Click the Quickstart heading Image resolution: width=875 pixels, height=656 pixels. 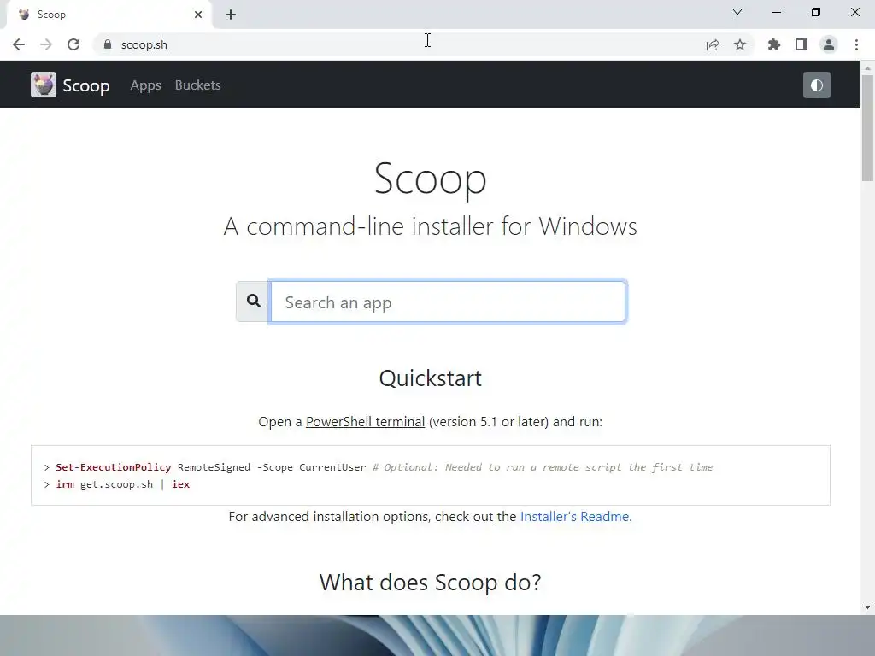coord(431,378)
